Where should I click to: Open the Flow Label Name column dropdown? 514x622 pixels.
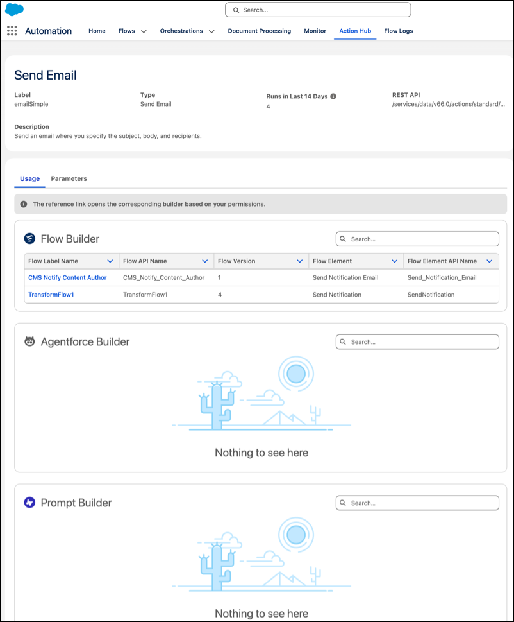(110, 261)
